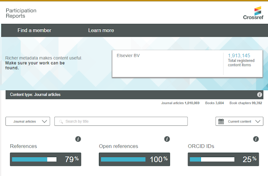This screenshot has height=176, width=268.
Task: Open the Journal articles dropdown
Action: 28,121
